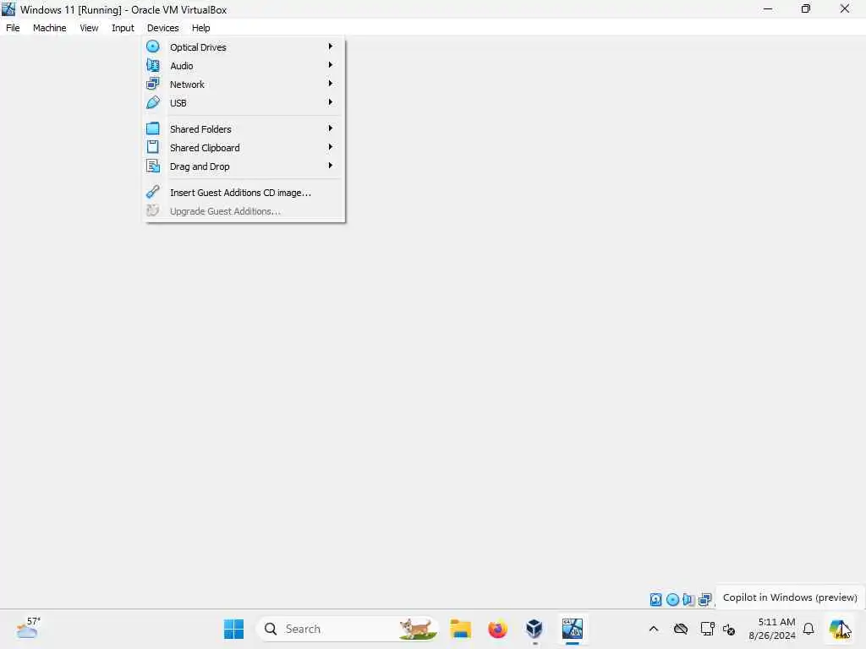866x649 pixels.
Task: Click hard disk activity status bar icon
Action: pyautogui.click(x=655, y=599)
